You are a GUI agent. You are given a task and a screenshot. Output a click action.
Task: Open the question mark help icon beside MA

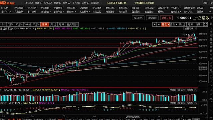coord(14,29)
